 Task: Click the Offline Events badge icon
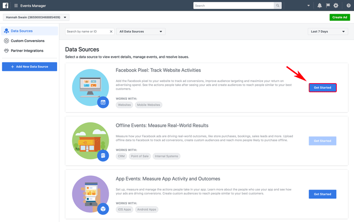[x=103, y=156]
